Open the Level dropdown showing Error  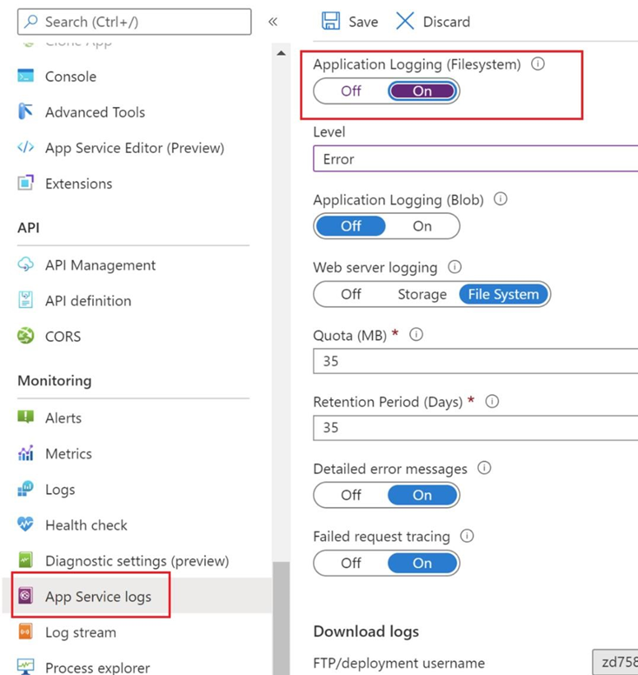click(x=475, y=159)
